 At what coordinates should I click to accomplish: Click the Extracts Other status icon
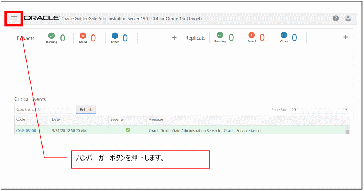pos(115,36)
